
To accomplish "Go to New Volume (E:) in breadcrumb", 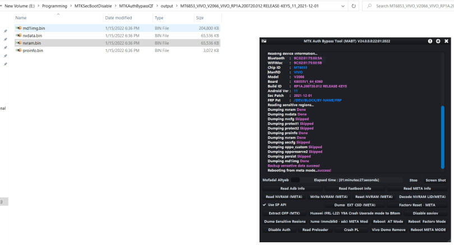I will point(20,6).
